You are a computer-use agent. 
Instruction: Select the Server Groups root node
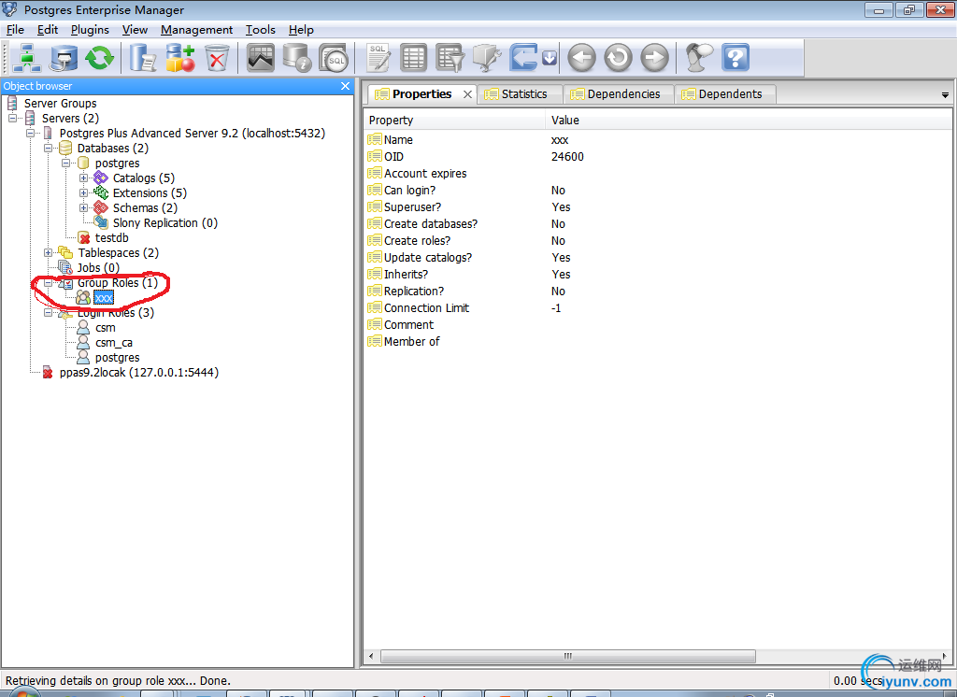pos(61,104)
